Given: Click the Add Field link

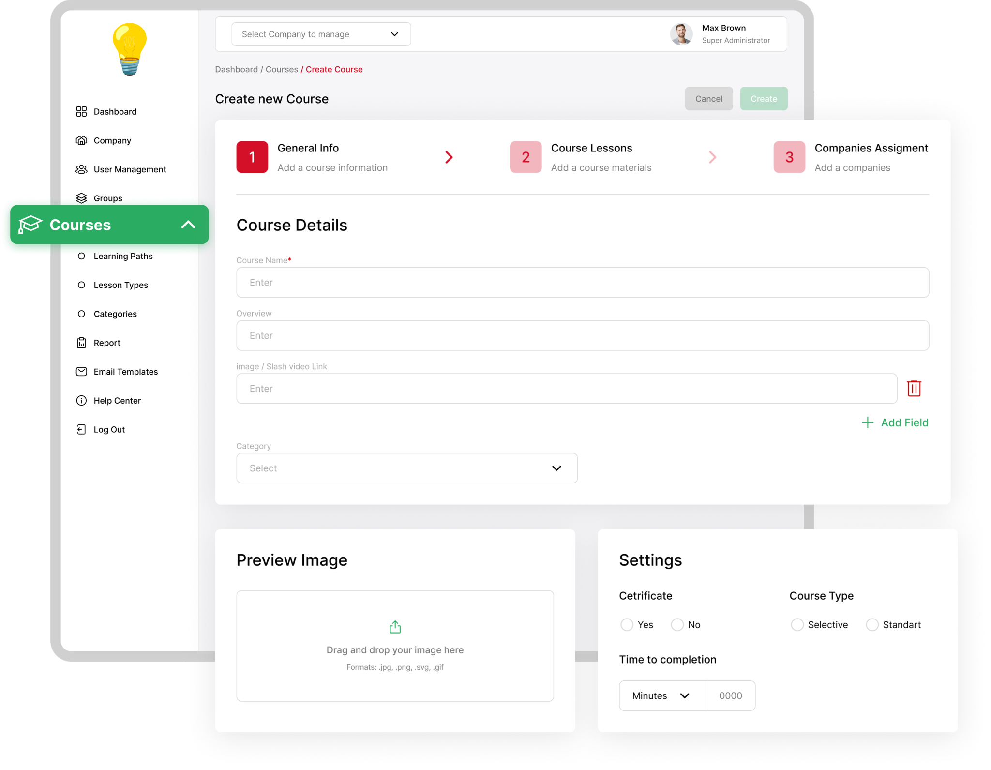Looking at the screenshot, I should coord(895,423).
